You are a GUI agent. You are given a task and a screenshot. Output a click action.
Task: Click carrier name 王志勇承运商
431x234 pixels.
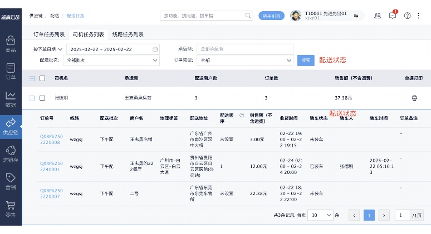click(138, 98)
